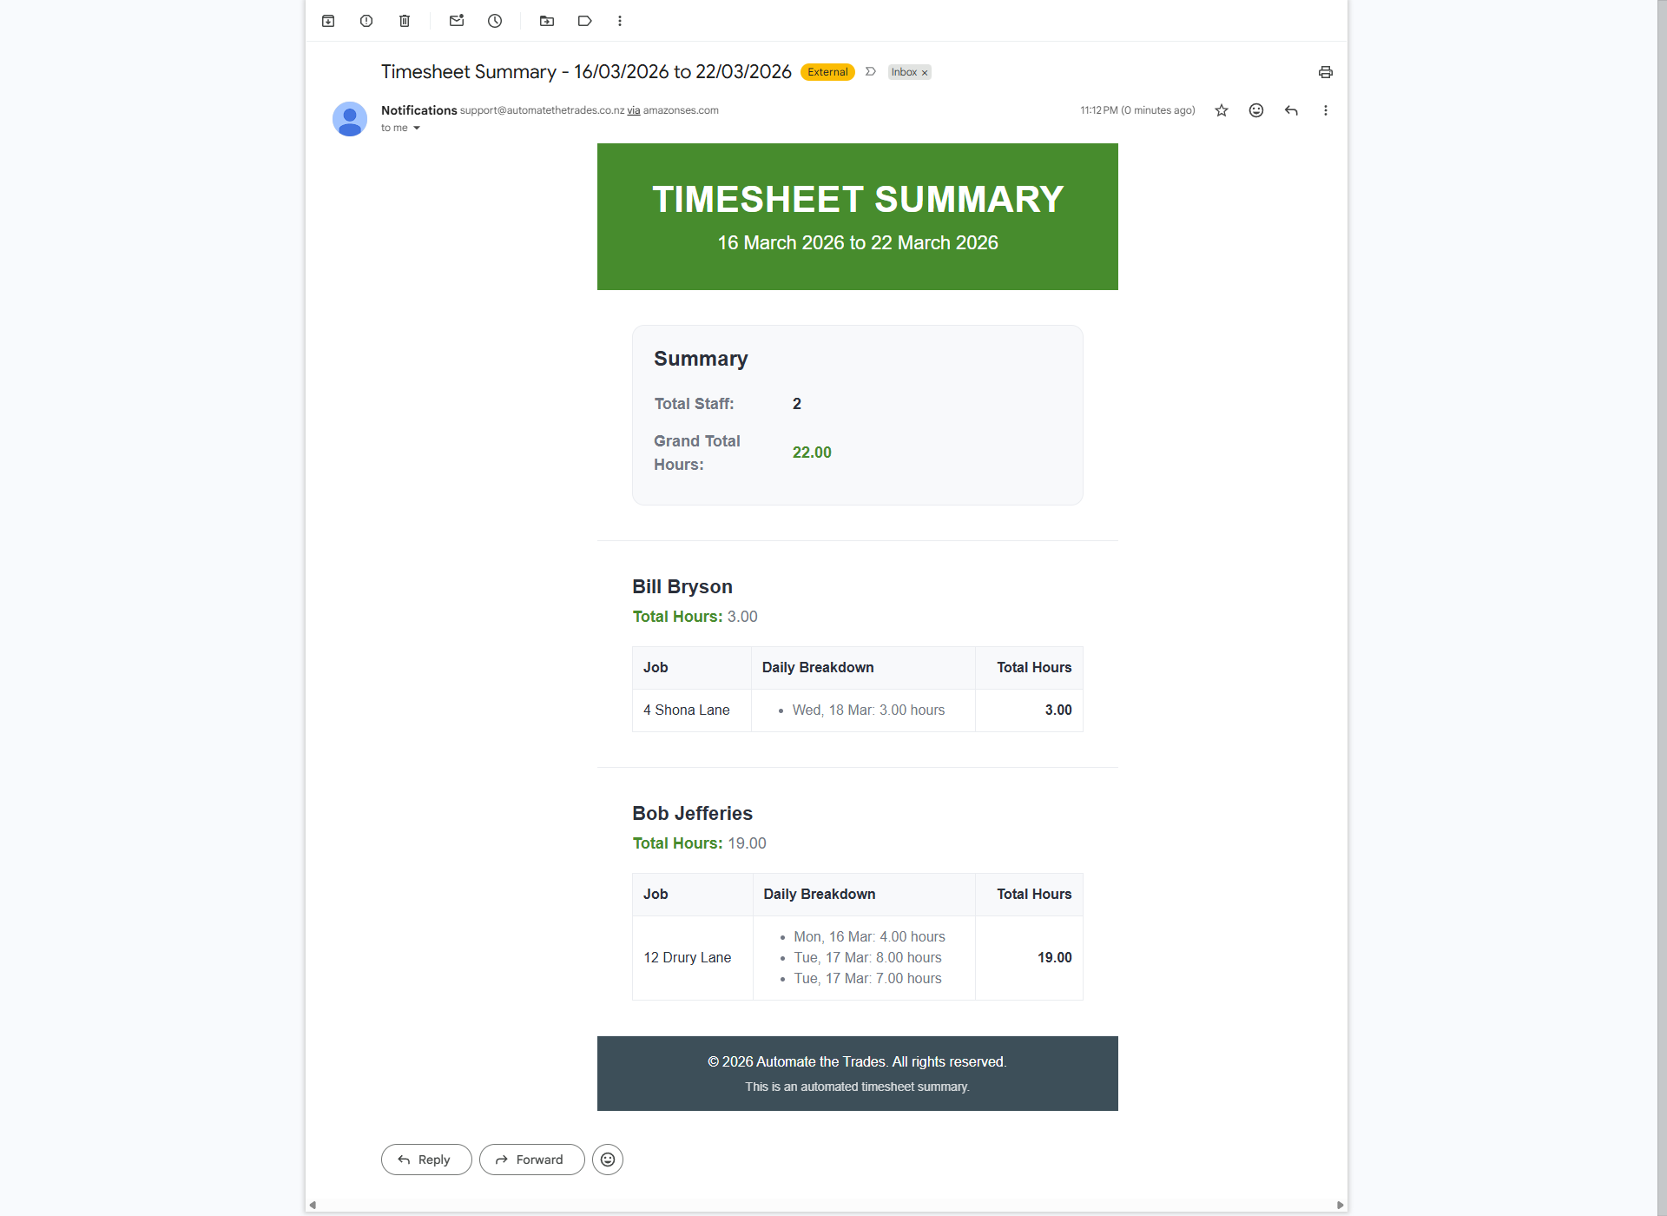Reply to the timesheet email
The width and height of the screenshot is (1667, 1216).
pos(425,1159)
